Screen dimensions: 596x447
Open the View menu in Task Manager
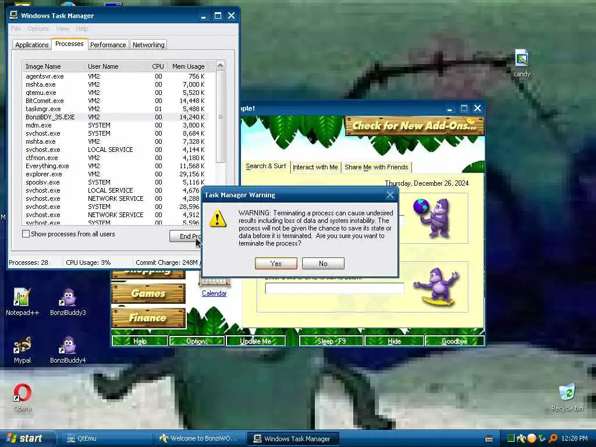[x=62, y=29]
